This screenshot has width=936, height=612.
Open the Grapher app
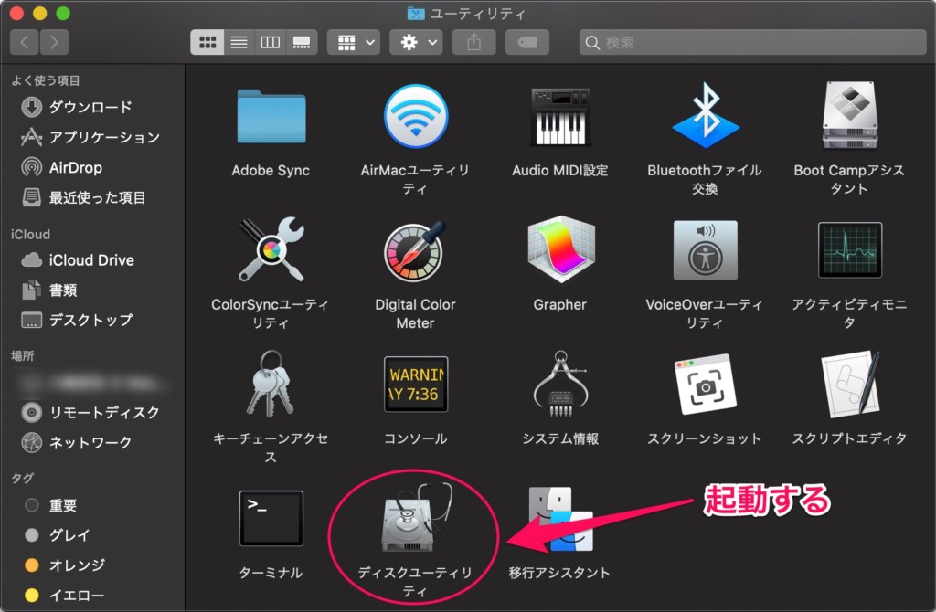point(559,250)
